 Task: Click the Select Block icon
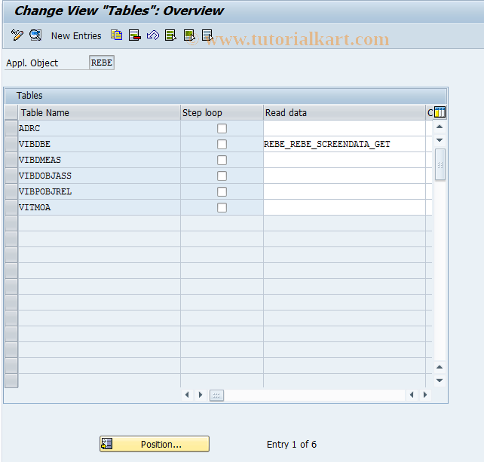189,35
